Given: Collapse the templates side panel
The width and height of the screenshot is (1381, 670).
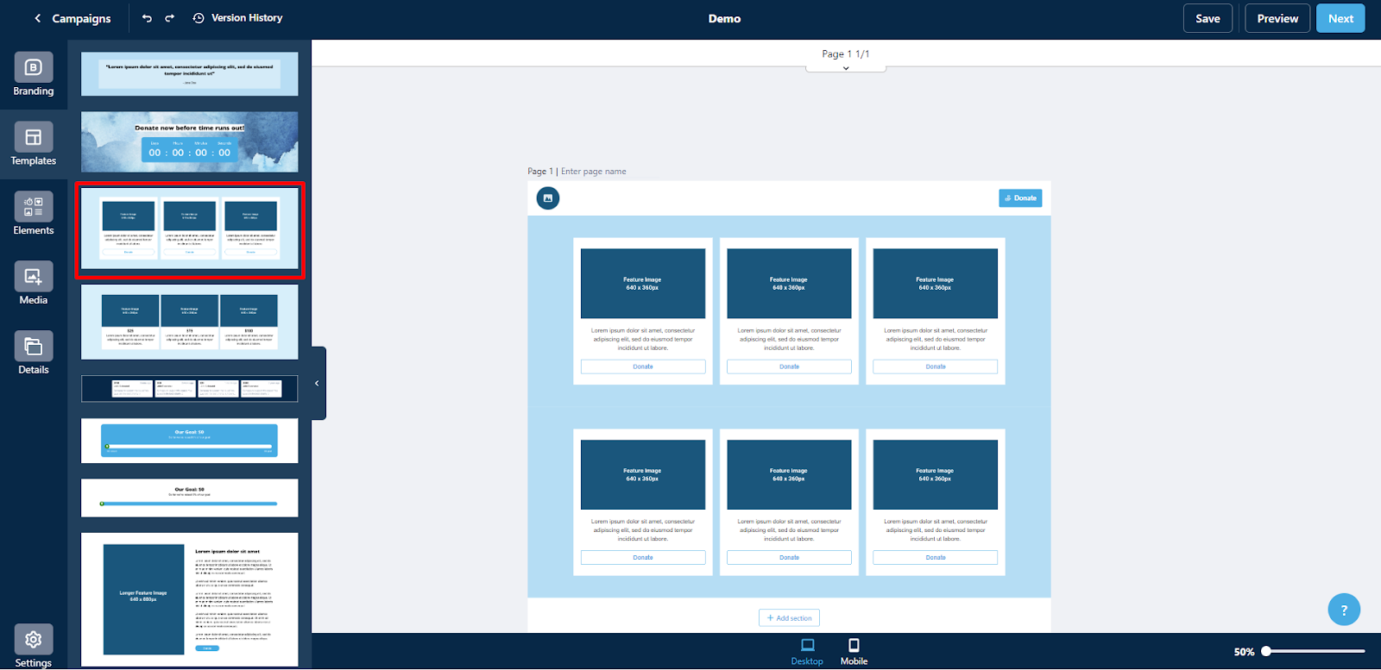Looking at the screenshot, I should click(x=318, y=383).
